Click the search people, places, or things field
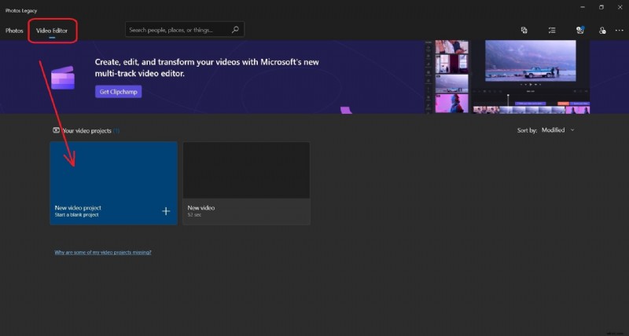Viewport: 629px width, 336px height. (185, 30)
